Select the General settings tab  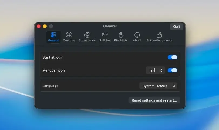pos(53,37)
